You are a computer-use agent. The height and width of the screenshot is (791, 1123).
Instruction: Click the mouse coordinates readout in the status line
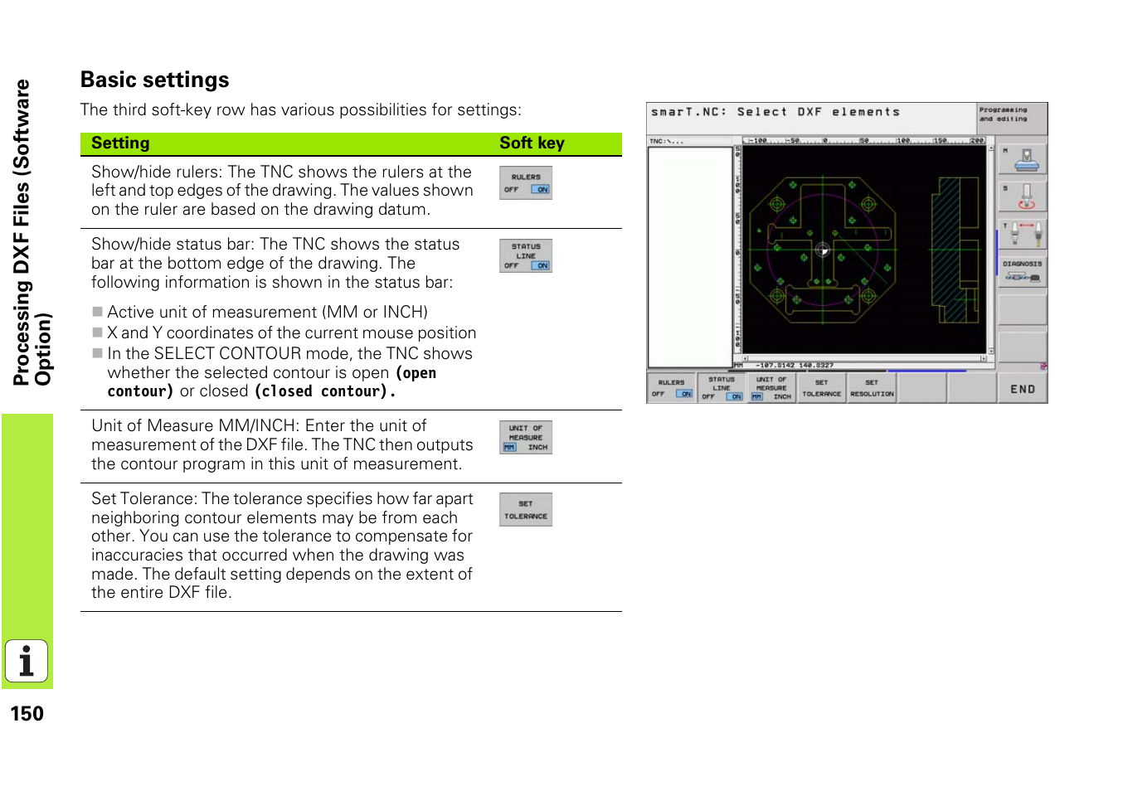(794, 365)
